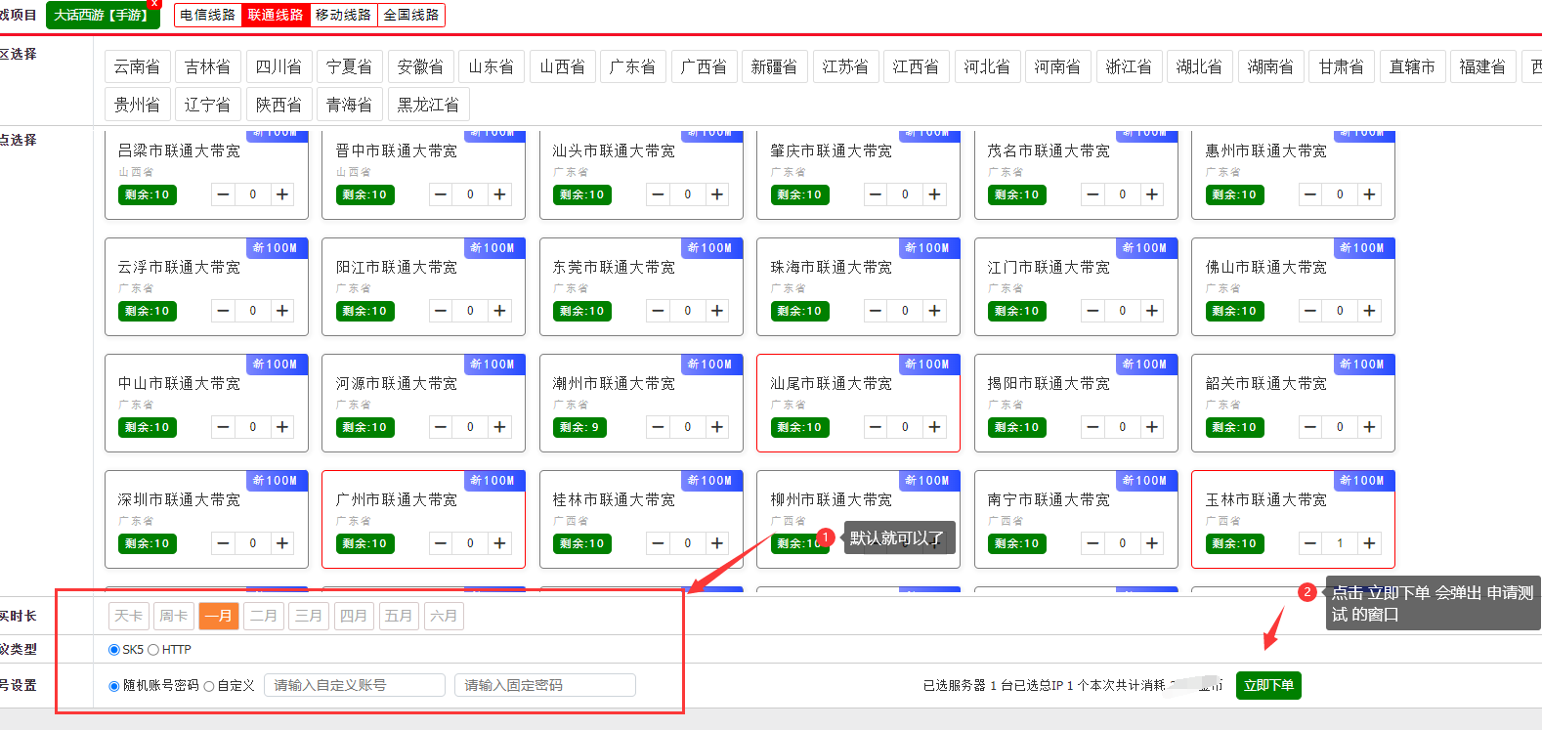Click the 立即下单 order button
The image size is (1542, 730).
click(x=1267, y=685)
